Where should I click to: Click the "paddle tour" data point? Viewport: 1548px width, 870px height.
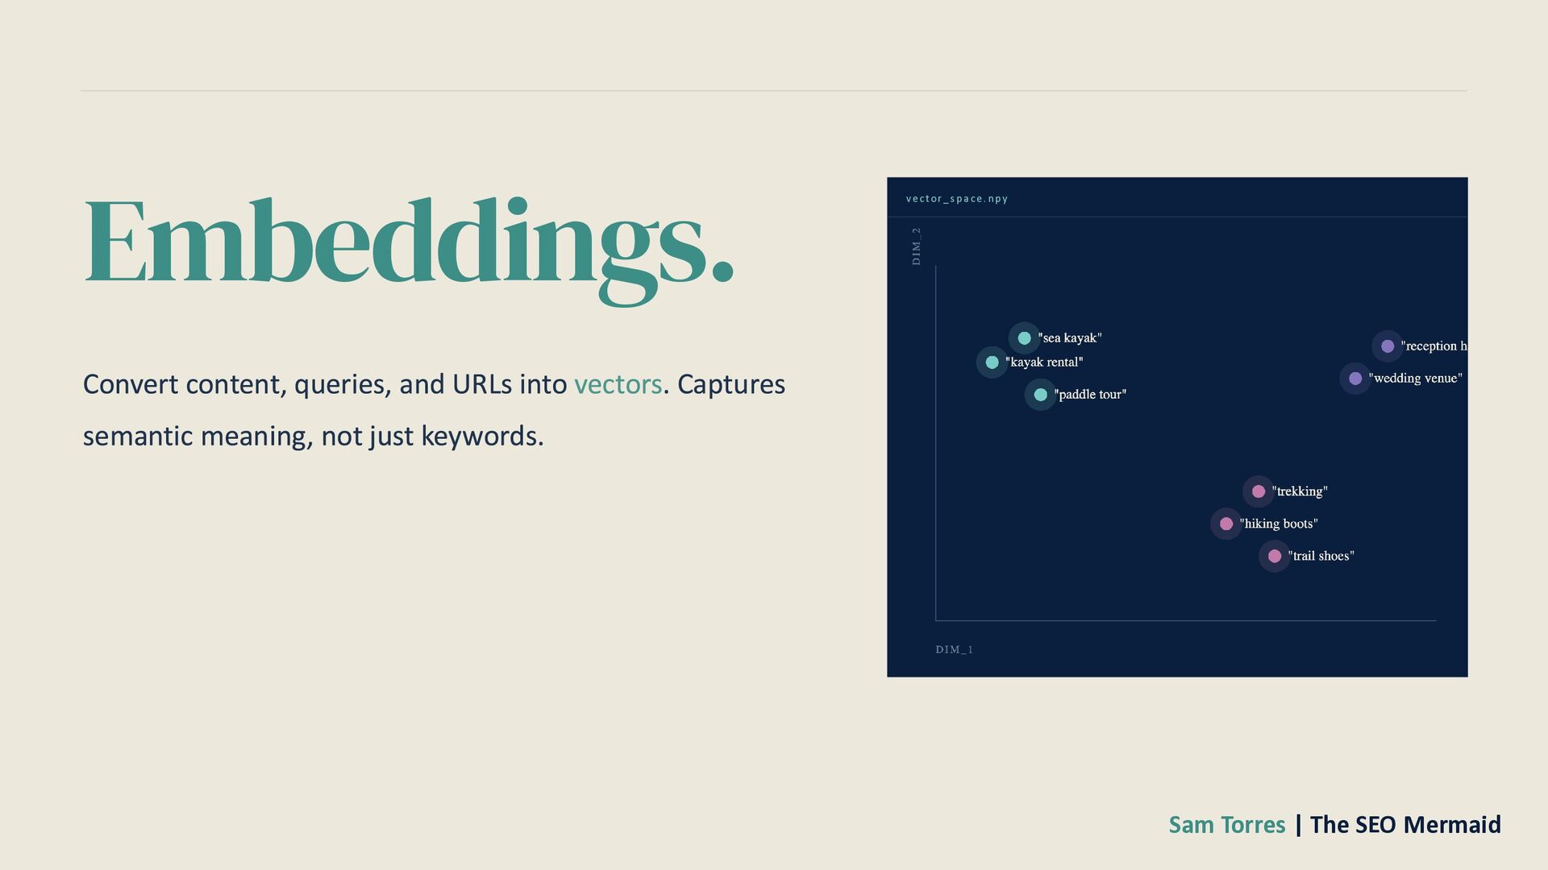click(1040, 395)
